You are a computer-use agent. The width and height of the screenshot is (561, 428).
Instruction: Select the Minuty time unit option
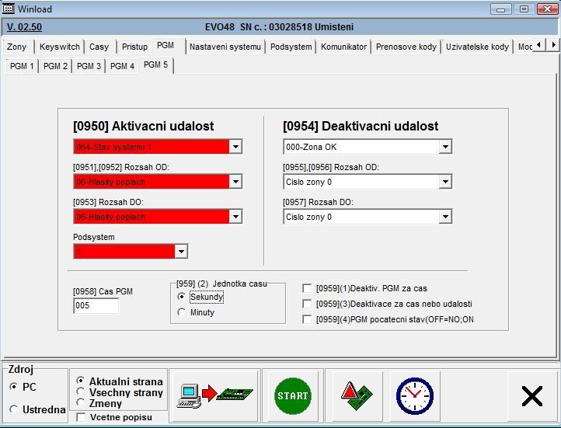(x=182, y=312)
